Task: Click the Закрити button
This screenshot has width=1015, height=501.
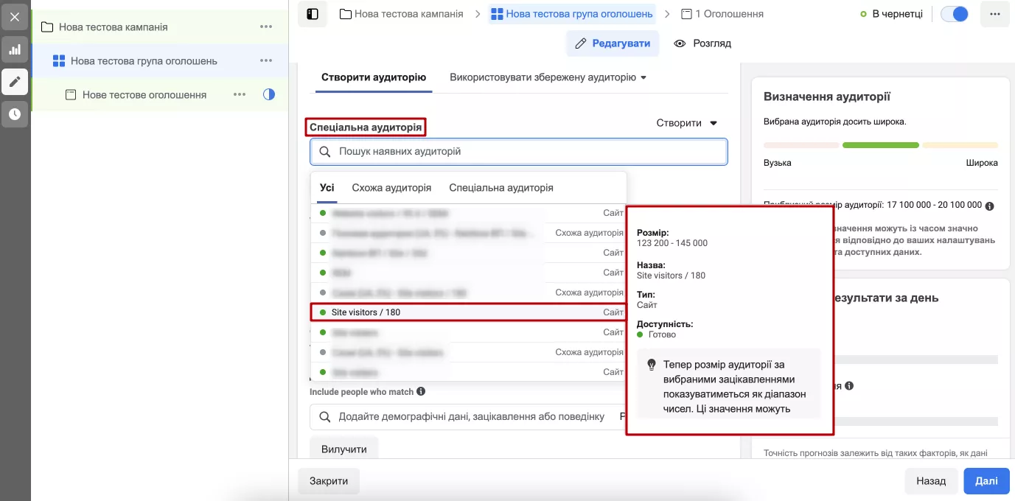Action: (x=329, y=481)
